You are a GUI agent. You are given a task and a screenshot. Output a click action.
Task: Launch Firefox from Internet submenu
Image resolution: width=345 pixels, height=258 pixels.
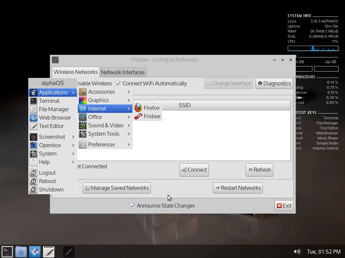[x=148, y=108]
